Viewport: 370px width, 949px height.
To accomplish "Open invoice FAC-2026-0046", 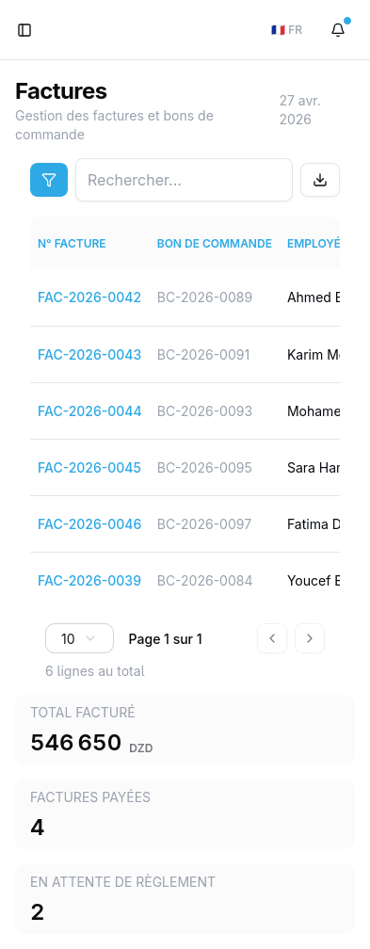I will (x=89, y=523).
